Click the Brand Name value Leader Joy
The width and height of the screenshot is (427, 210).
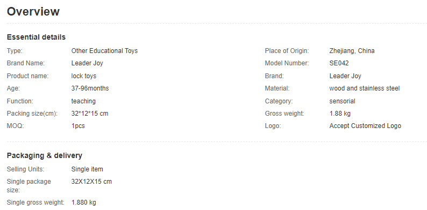coord(87,63)
